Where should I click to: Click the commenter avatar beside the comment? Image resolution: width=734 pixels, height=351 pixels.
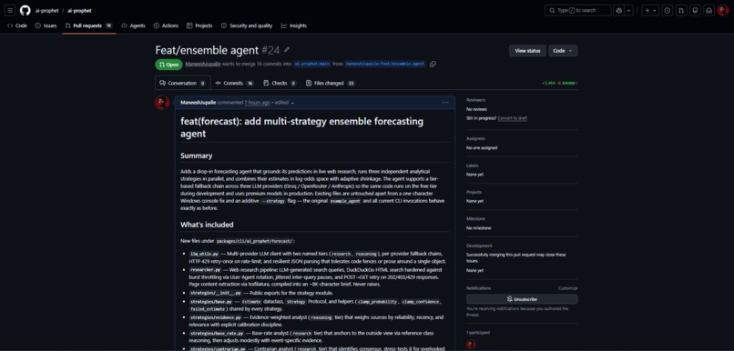[x=162, y=103]
